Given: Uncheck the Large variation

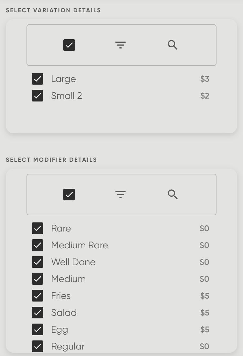Looking at the screenshot, I should click(x=37, y=79).
